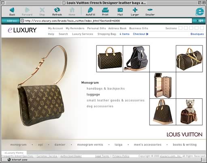
Task: Open books & writing section
Action: pos(185,145)
